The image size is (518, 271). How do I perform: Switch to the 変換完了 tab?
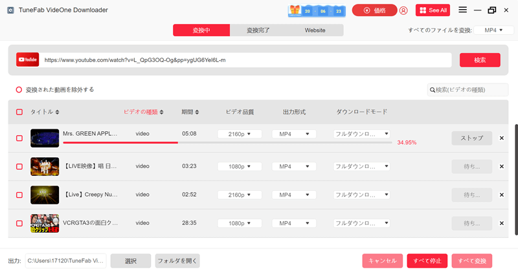(258, 30)
